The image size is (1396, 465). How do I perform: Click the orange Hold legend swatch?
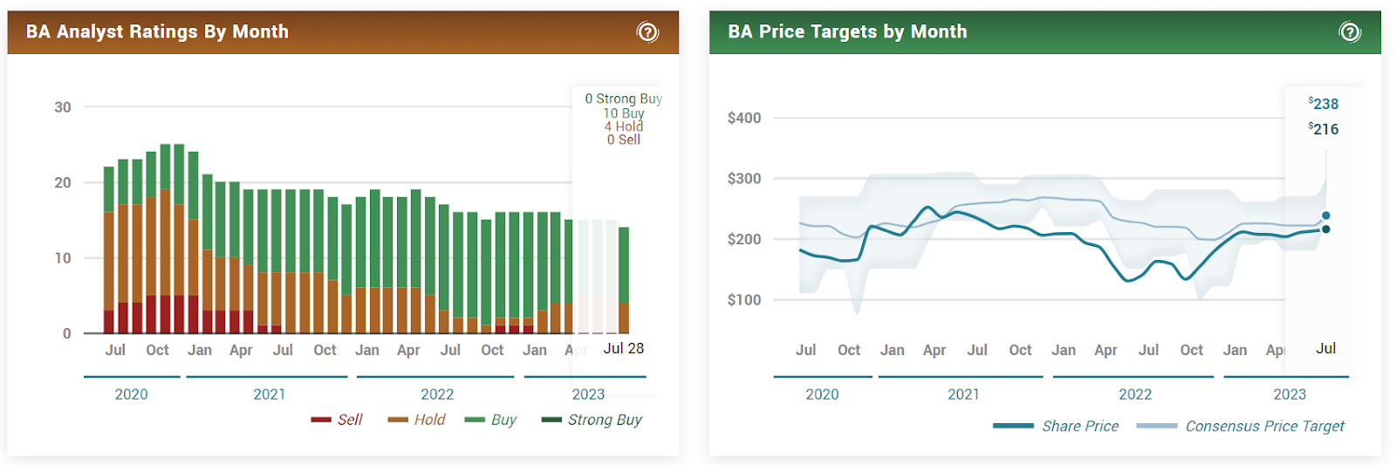[398, 420]
